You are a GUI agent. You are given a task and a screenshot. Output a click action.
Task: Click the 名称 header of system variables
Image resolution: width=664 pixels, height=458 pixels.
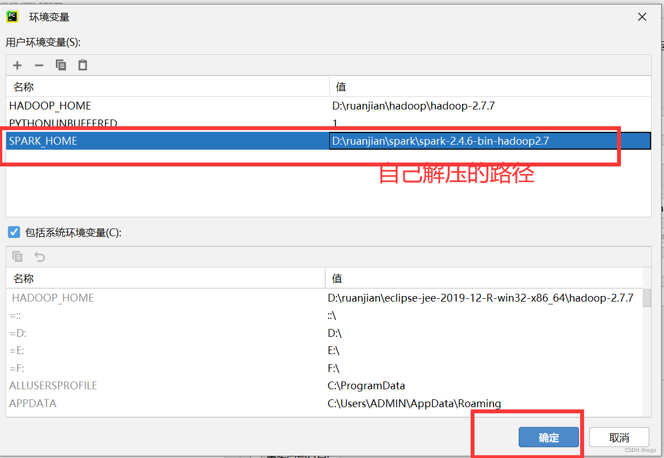pyautogui.click(x=165, y=278)
